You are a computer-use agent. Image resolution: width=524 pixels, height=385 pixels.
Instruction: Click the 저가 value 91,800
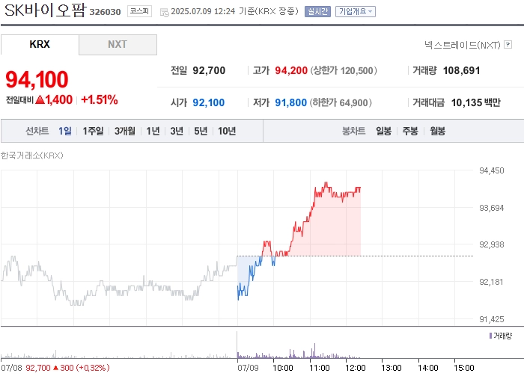pyautogui.click(x=290, y=102)
